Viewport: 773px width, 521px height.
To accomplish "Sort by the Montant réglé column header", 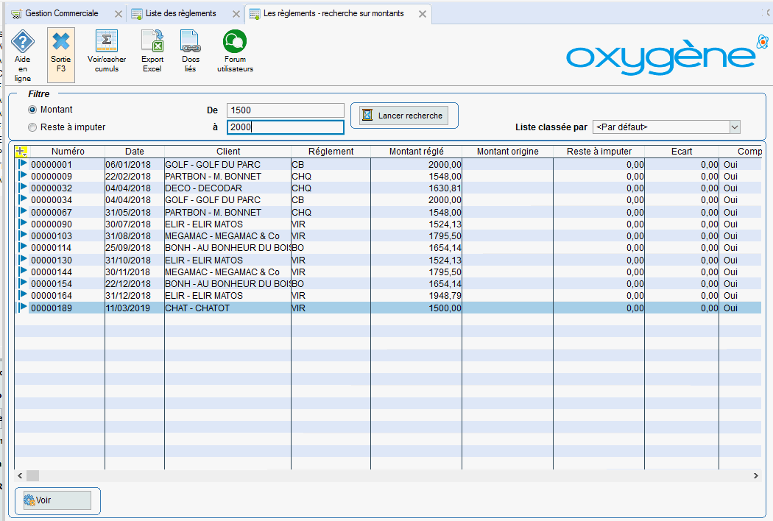I will pos(416,152).
